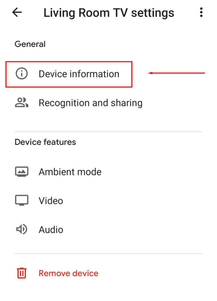Remove the Living Room TV device
The image size is (217, 301).
pyautogui.click(x=68, y=273)
